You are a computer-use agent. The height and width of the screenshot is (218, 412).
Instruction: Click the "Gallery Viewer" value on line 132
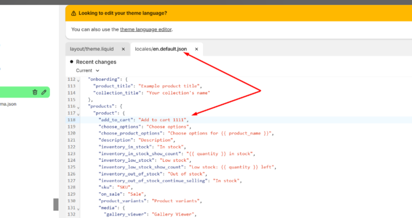(173, 214)
